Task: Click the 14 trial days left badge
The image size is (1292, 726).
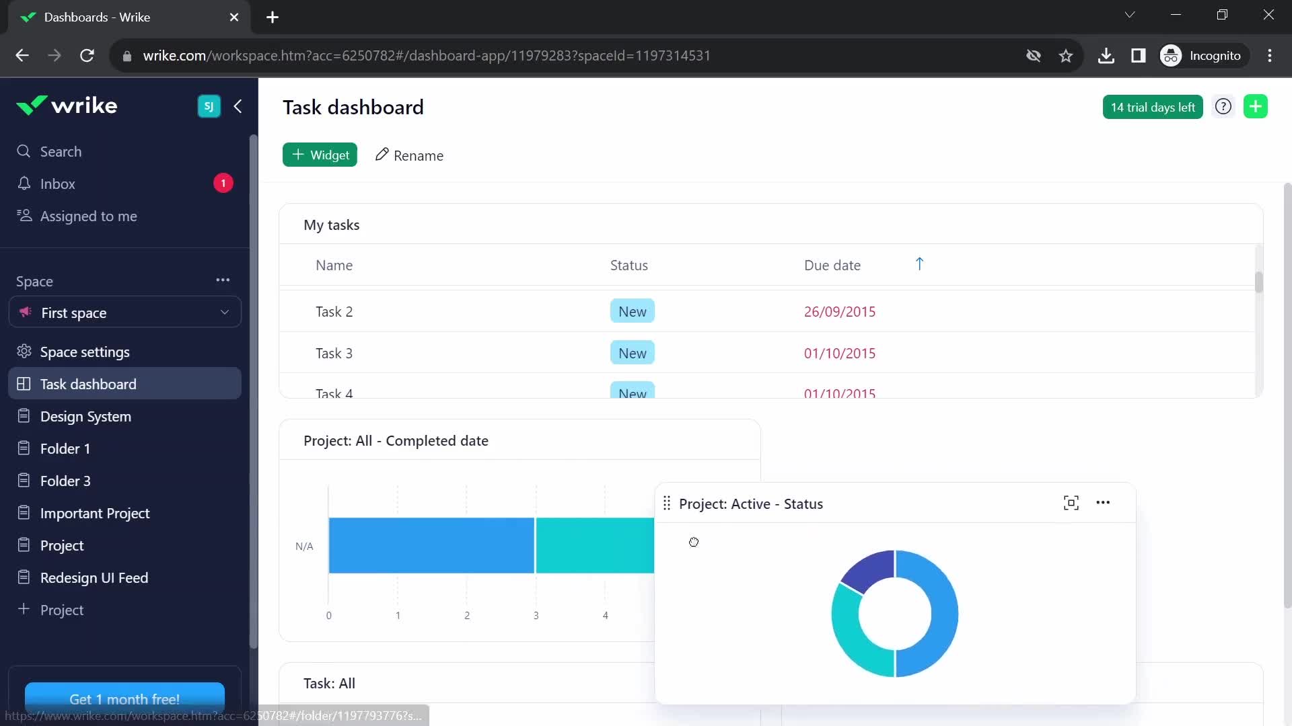Action: (x=1152, y=107)
